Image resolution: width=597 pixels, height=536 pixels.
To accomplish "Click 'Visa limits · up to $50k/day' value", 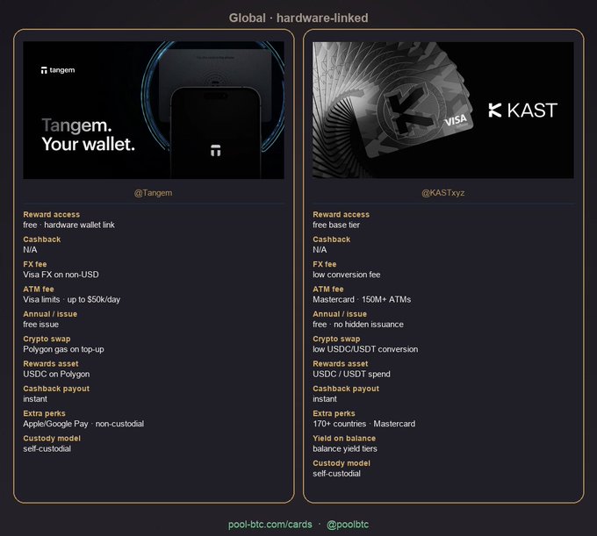I will click(x=72, y=299).
